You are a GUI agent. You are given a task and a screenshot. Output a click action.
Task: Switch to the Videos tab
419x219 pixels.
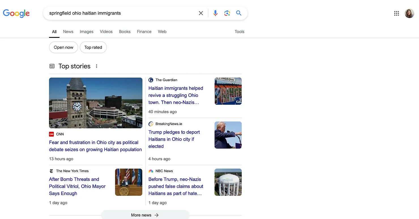[106, 32]
